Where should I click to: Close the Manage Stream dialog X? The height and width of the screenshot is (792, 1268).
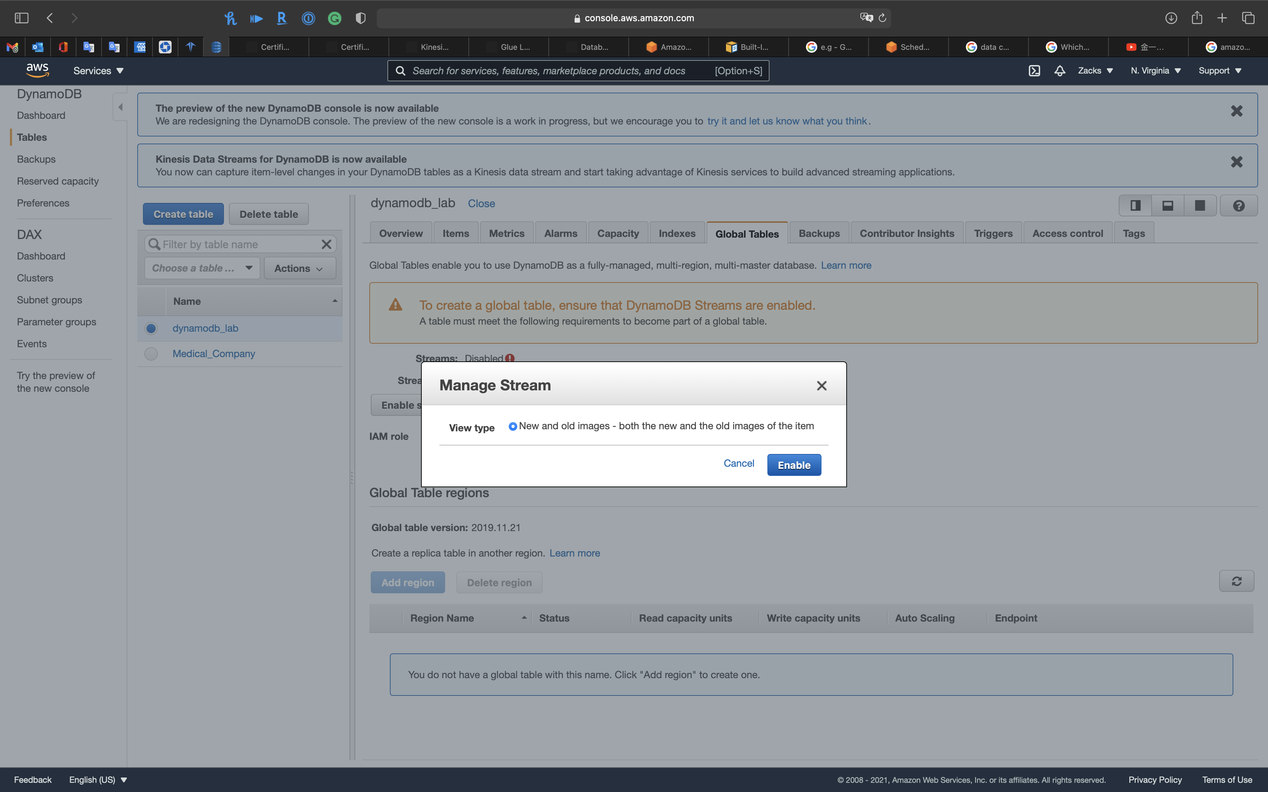(x=821, y=386)
